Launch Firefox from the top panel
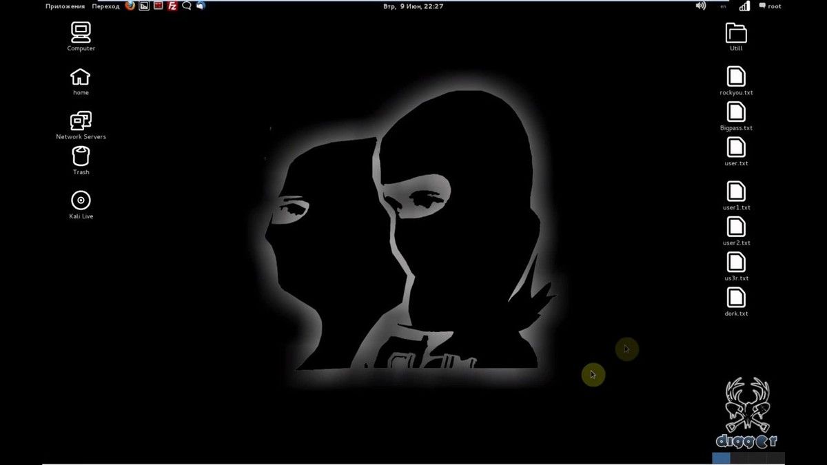Screen dimensions: 827x465 [x=130, y=6]
